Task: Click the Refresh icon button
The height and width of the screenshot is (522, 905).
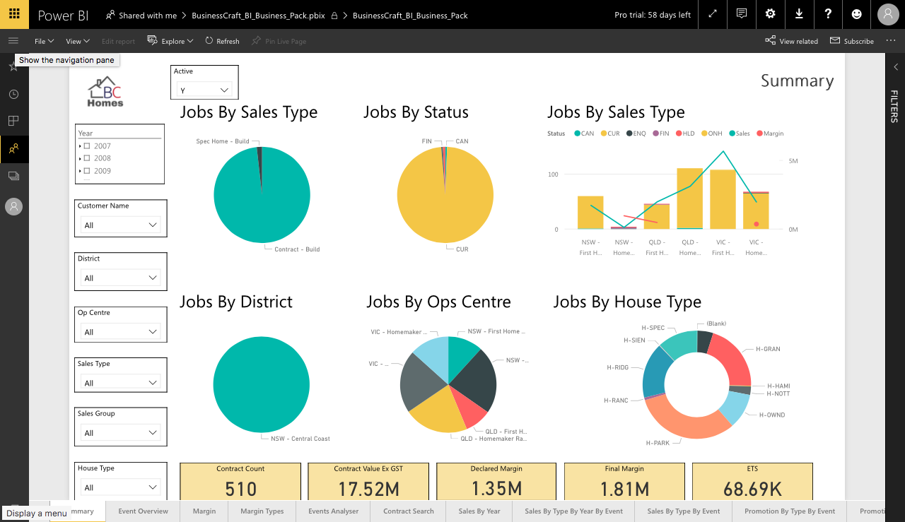Action: [x=222, y=41]
